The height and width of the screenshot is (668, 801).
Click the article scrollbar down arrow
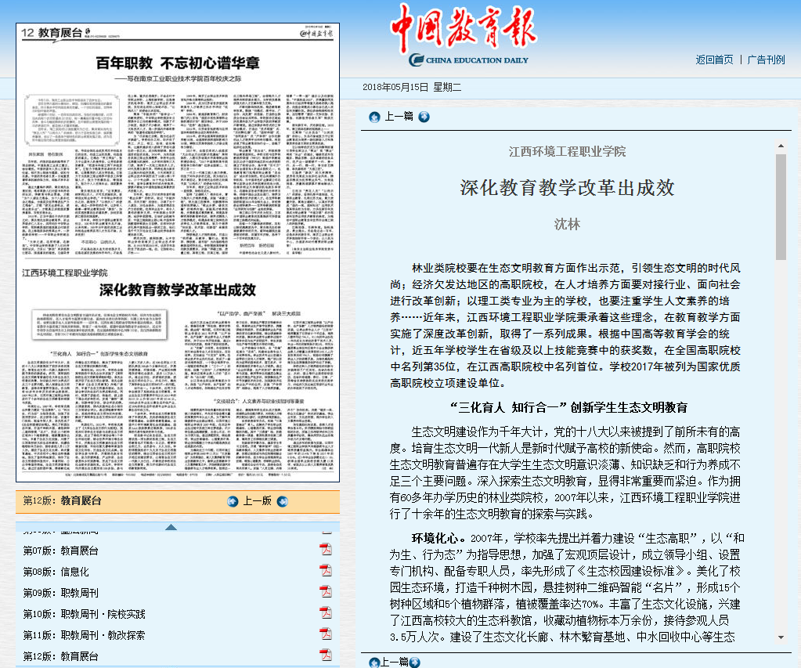[781, 637]
